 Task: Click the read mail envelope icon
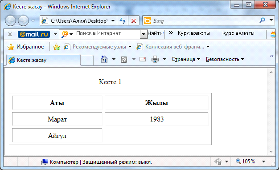point(143,59)
